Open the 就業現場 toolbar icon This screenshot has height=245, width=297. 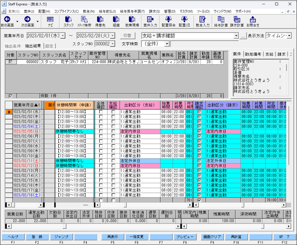132,19
